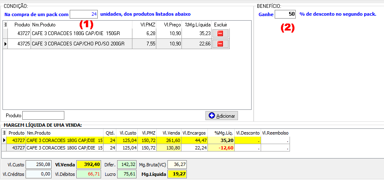Sort condition grid by Nm.Produto header
Image resolution: width=384 pixels, height=180 pixels.
coord(81,25)
